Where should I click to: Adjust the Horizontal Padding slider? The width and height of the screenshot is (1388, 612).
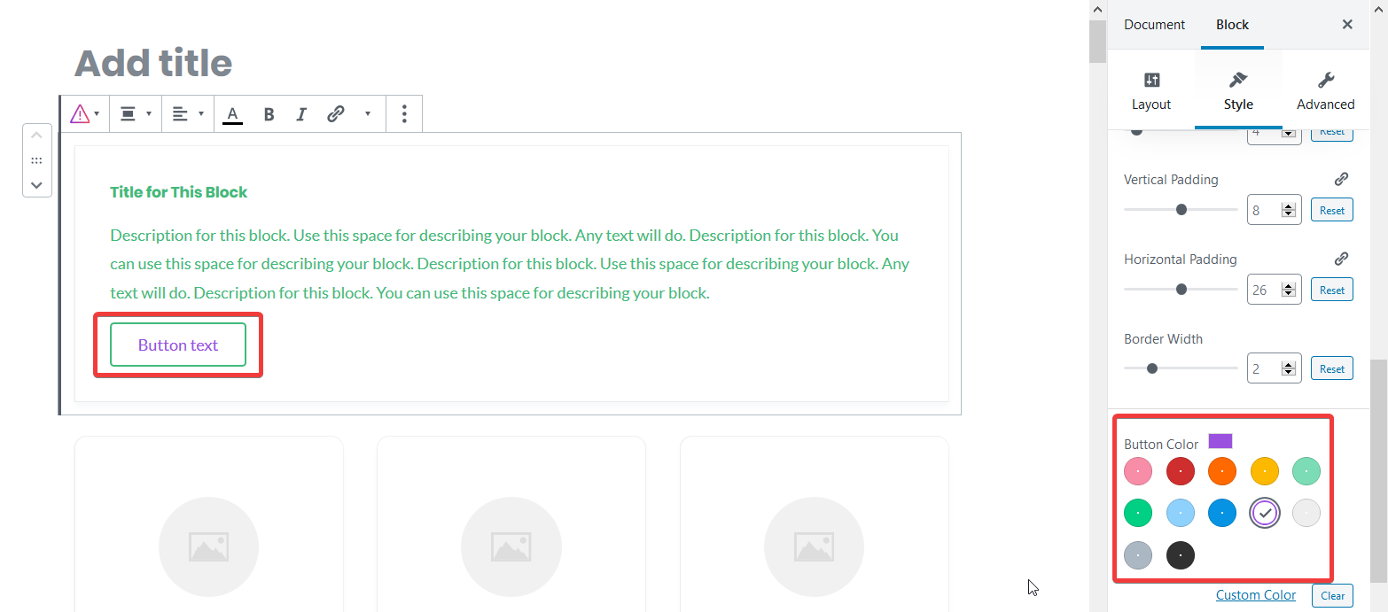[x=1181, y=290]
